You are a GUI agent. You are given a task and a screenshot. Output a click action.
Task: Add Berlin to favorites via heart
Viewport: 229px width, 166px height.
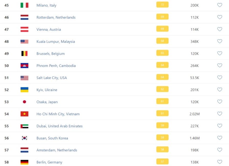220,162
